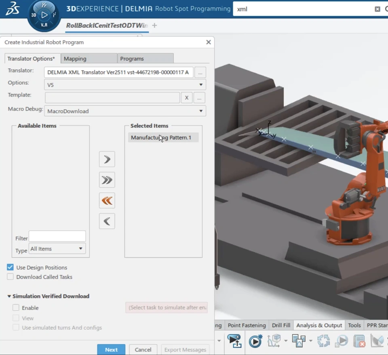Viewport: 388px width, 355px height.
Task: Close the Create Industrial Robot Program dialog
Action: point(209,42)
